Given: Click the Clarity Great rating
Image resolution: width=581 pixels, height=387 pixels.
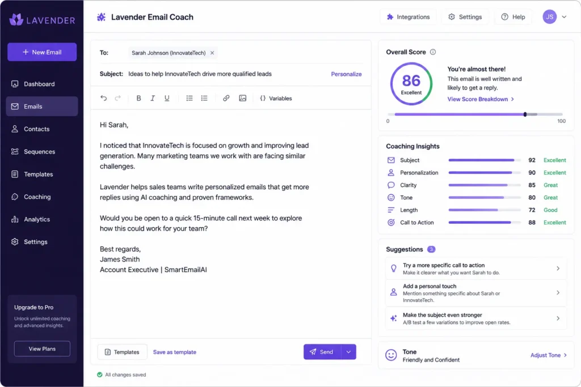Looking at the screenshot, I should [550, 185].
